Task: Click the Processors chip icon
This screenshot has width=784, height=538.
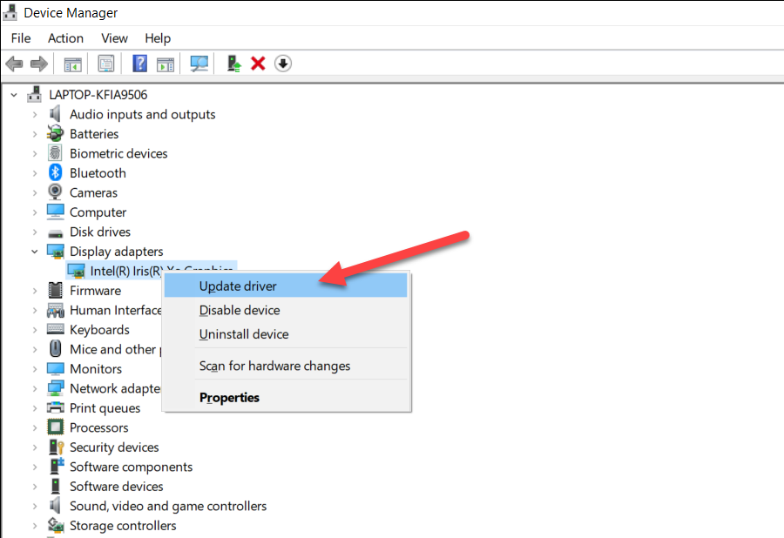Action: pyautogui.click(x=55, y=427)
